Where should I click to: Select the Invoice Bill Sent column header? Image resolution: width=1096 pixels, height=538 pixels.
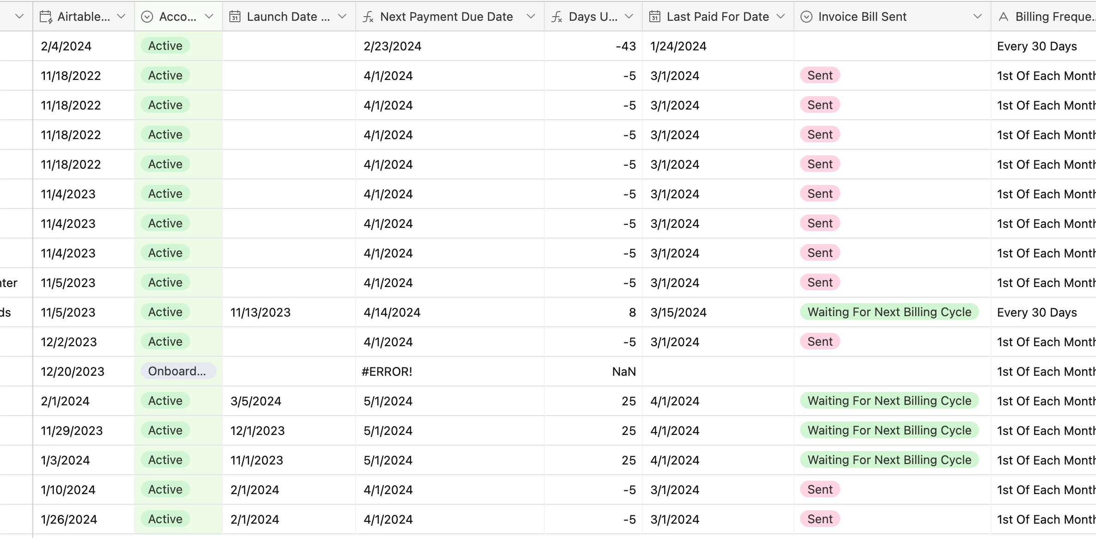coord(862,17)
